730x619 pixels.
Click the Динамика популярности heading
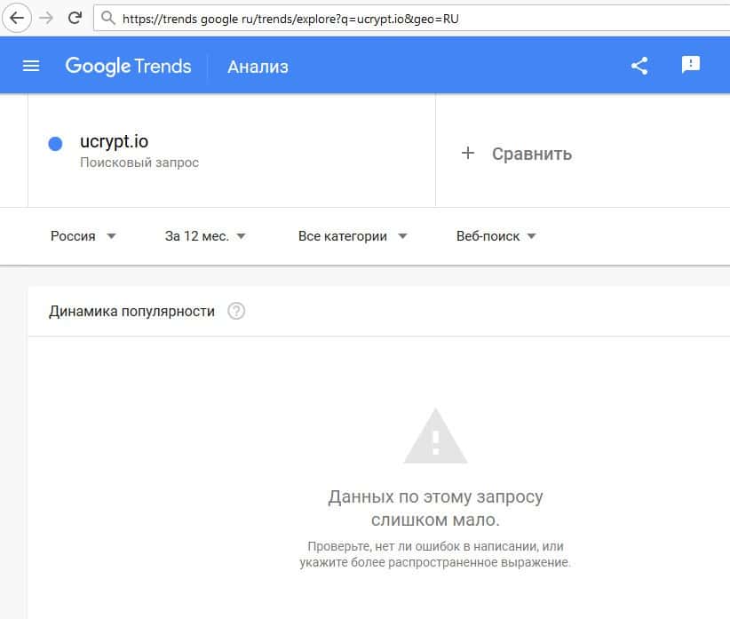[131, 311]
